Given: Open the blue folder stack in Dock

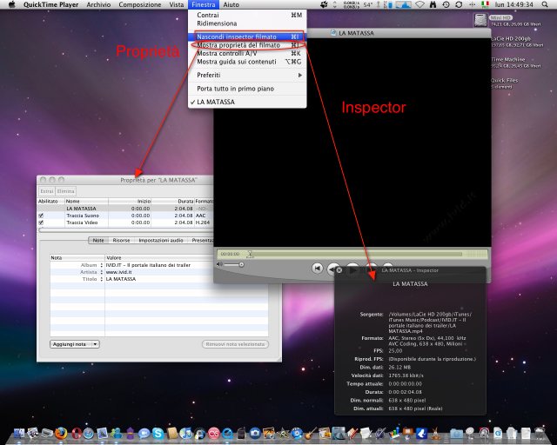Looking at the screenshot, I should tap(456, 434).
